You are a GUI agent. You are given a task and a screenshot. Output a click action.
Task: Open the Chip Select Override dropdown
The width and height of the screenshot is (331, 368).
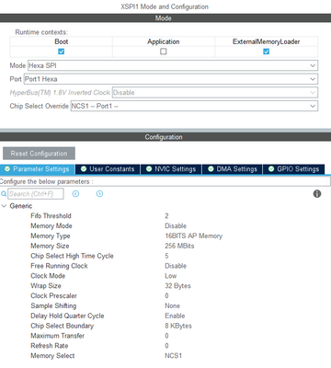tap(194, 106)
